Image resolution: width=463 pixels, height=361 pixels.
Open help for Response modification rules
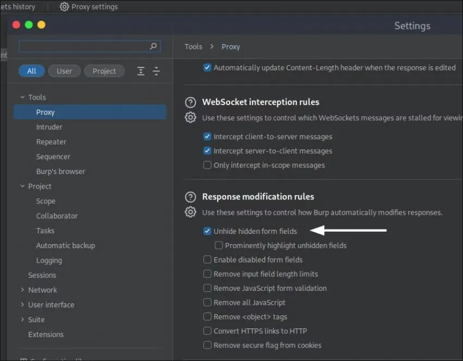[190, 197]
